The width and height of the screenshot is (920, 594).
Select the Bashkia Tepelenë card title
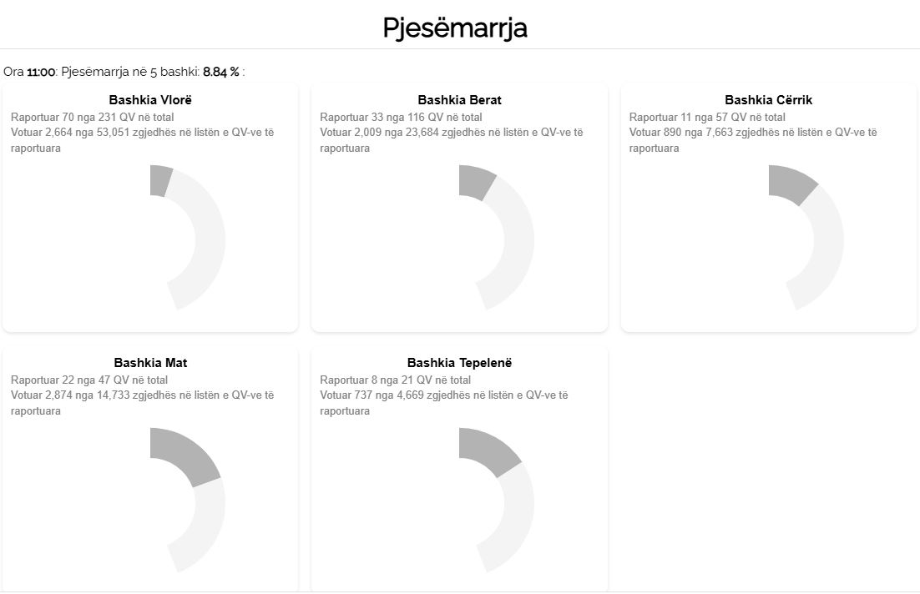[459, 363]
